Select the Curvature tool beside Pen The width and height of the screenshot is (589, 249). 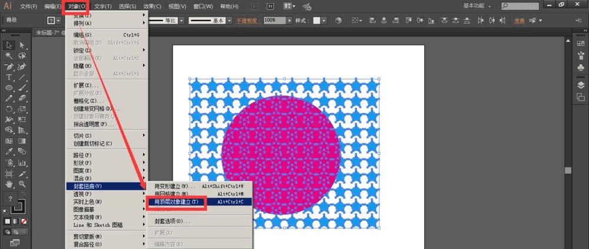tap(22, 67)
